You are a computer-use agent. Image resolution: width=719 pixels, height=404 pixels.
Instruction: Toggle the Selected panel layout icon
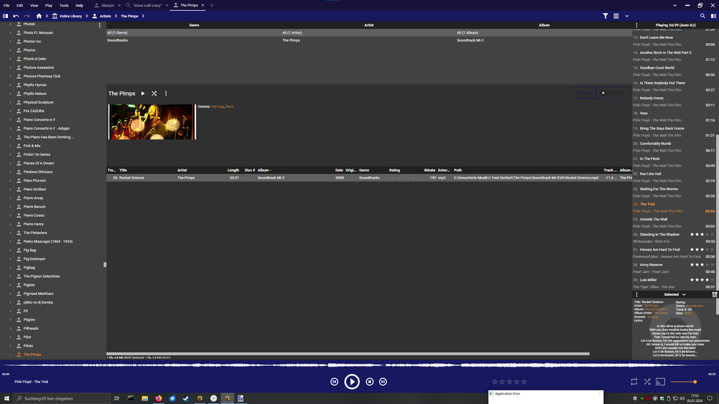pos(715,294)
